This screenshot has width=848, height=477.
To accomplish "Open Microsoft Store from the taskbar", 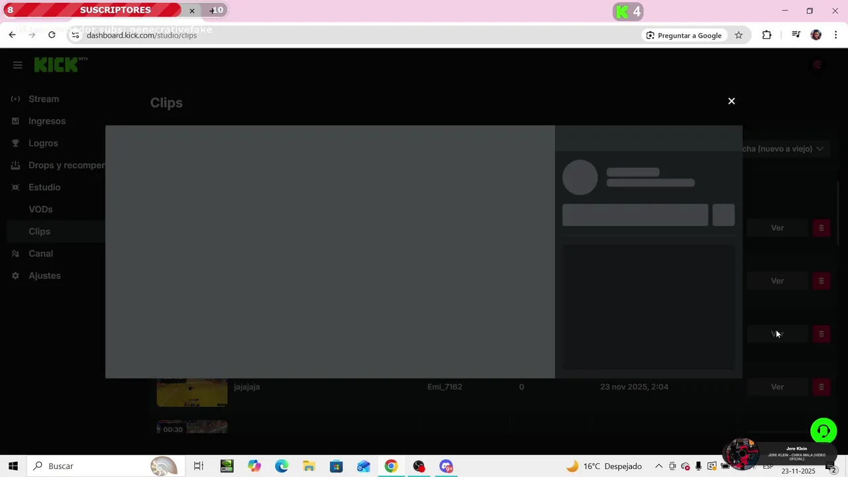I will (x=336, y=466).
